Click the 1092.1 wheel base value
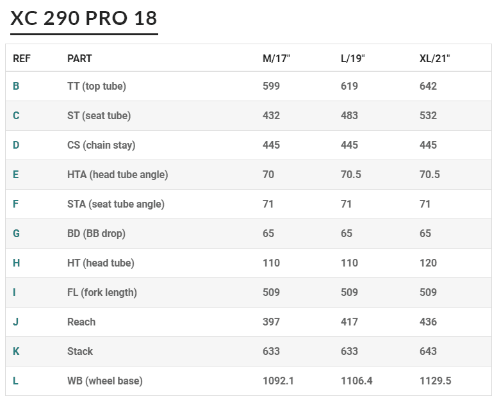The height and width of the screenshot is (403, 499). pos(279,381)
